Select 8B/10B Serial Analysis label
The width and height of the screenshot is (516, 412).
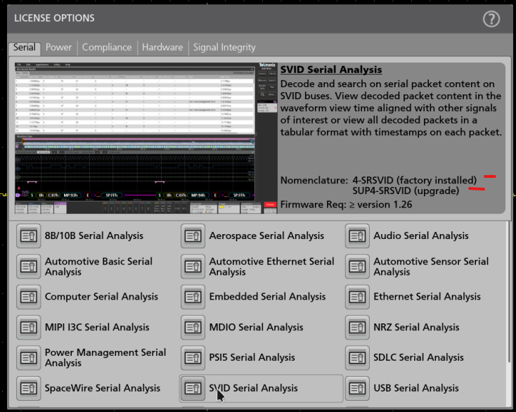94,236
